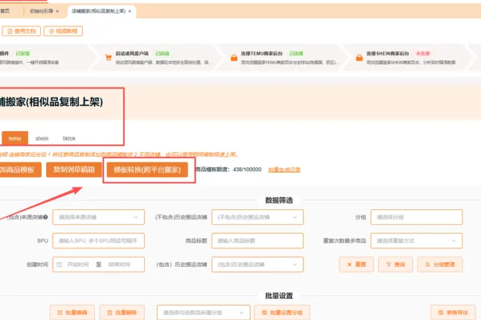Select the shein platform tab
This screenshot has width=481, height=320.
[41, 139]
